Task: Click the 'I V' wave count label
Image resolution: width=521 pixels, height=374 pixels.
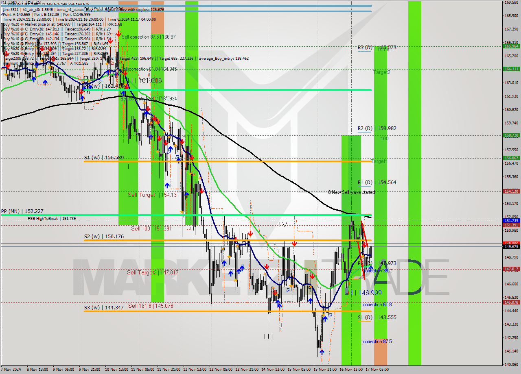Action: (x=283, y=224)
